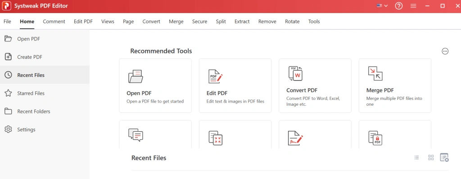Open the Rotate tab

292,22
